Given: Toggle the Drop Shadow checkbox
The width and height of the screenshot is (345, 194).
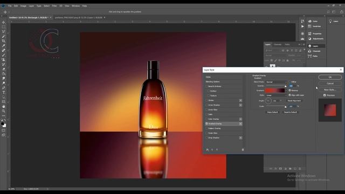Looking at the screenshot, I should coord(206,138).
